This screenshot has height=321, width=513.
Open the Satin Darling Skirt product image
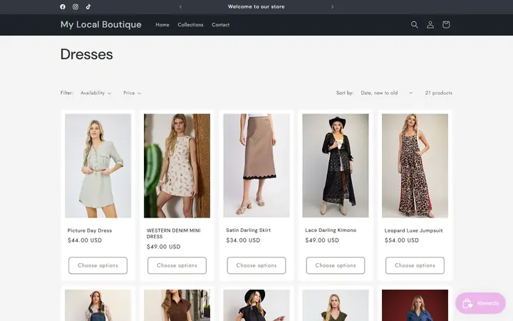(x=256, y=165)
